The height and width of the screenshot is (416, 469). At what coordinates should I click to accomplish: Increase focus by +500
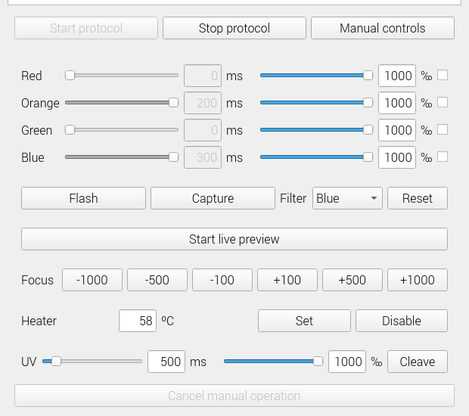point(353,280)
